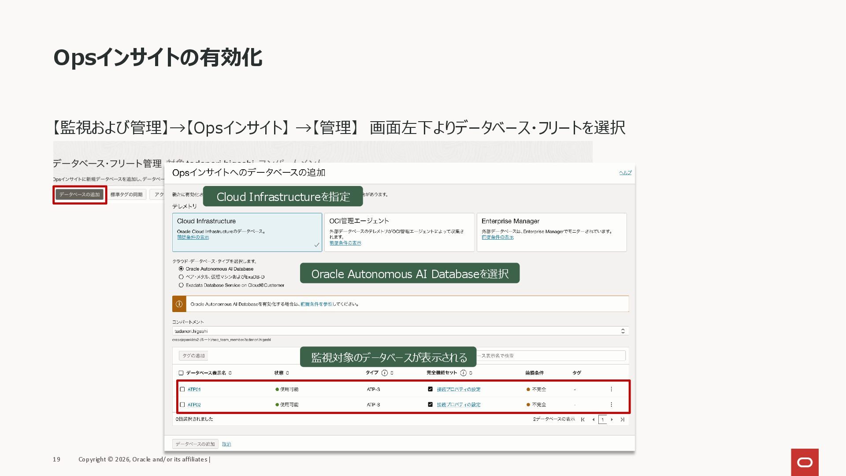Go to the previous page arrow
846x476 pixels.
click(593, 420)
